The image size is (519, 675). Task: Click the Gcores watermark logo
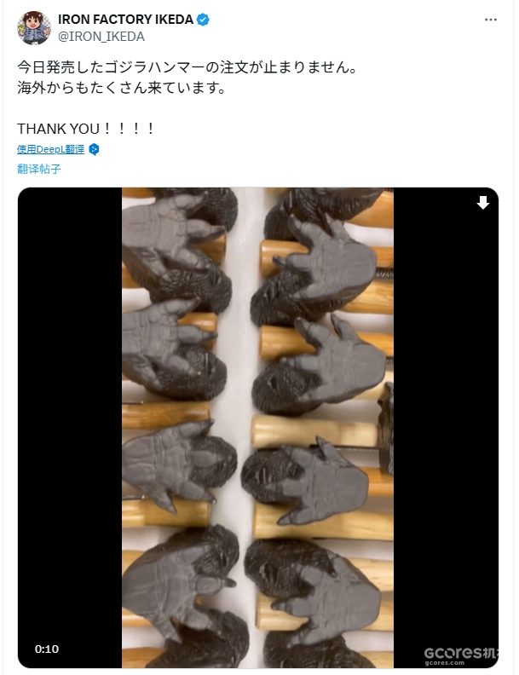[461, 653]
